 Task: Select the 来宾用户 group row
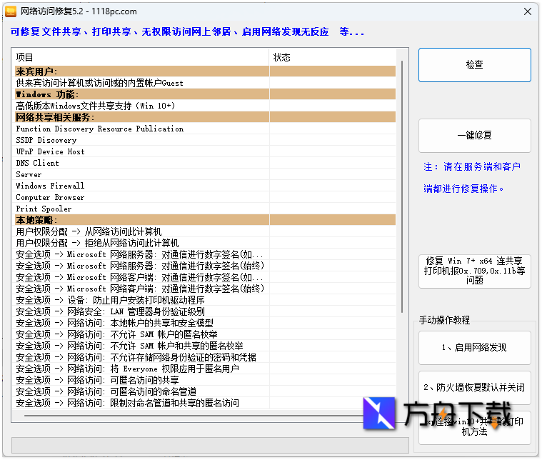205,71
